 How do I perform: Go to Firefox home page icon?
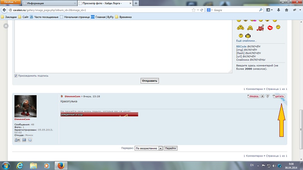click(286, 10)
